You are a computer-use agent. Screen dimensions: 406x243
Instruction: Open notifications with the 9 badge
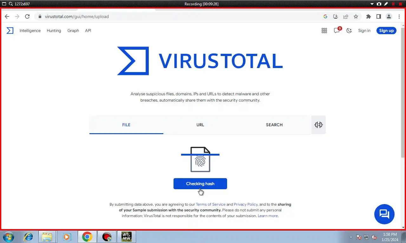point(337,30)
